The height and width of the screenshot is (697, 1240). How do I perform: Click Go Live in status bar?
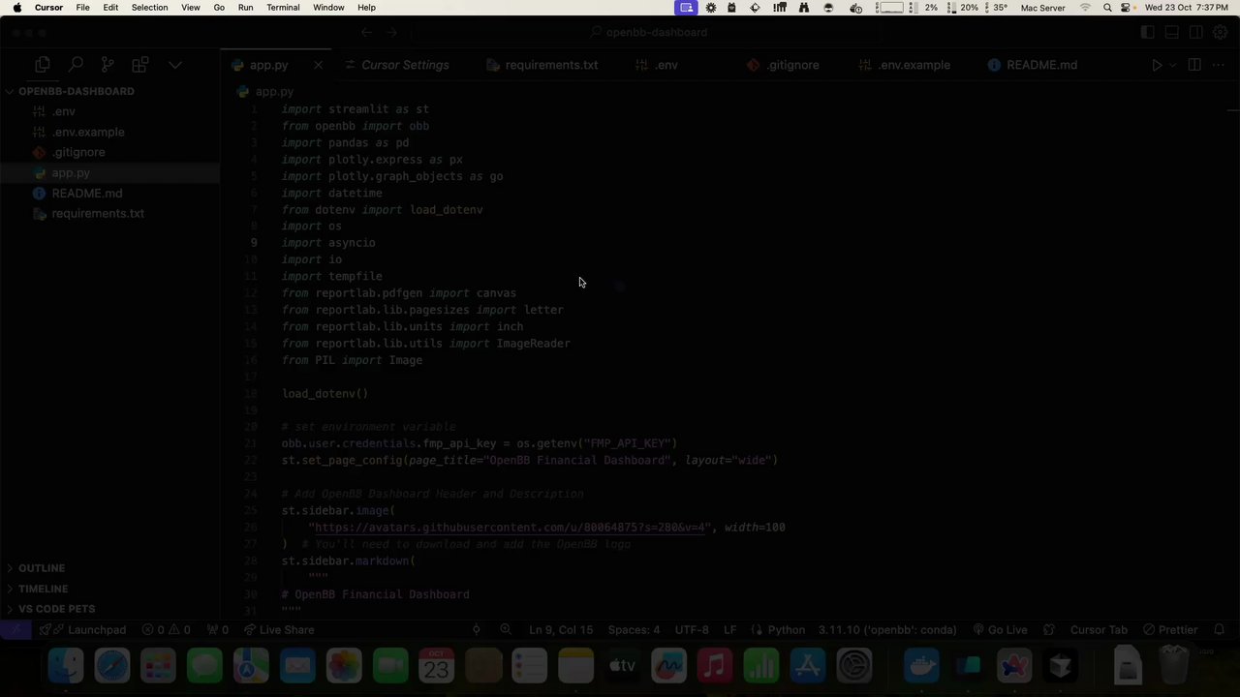[999, 629]
